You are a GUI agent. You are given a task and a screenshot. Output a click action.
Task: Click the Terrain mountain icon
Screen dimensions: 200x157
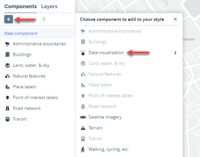[x=83, y=128]
